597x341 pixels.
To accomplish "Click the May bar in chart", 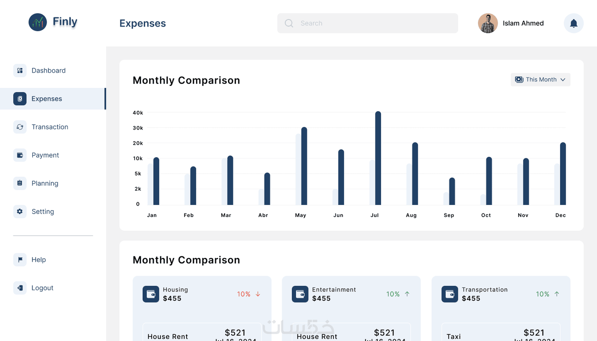I will pos(304,166).
